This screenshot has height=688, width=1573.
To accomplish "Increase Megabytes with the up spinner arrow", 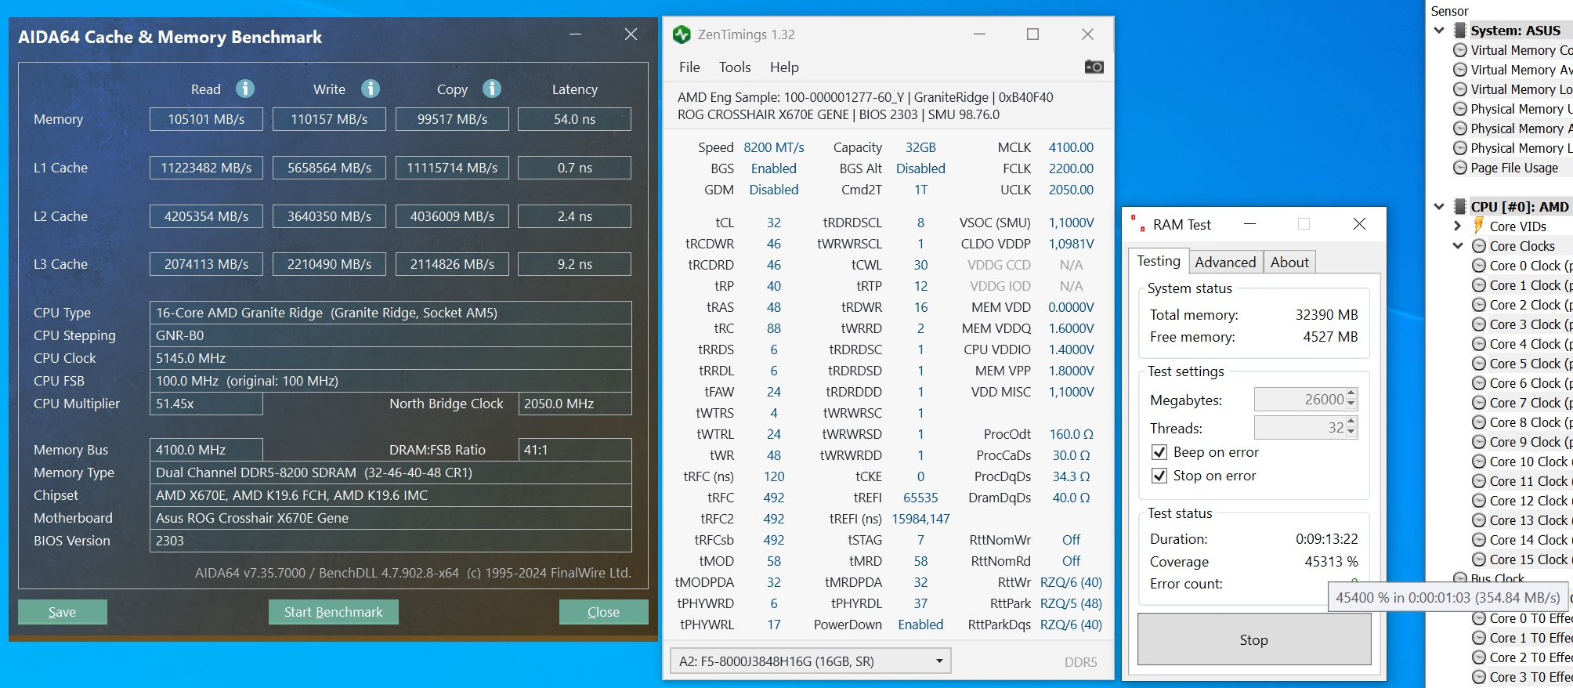I will click(1351, 394).
